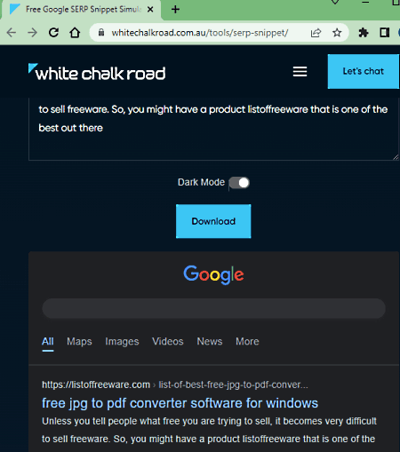Click the Download button
The height and width of the screenshot is (452, 400).
[213, 221]
